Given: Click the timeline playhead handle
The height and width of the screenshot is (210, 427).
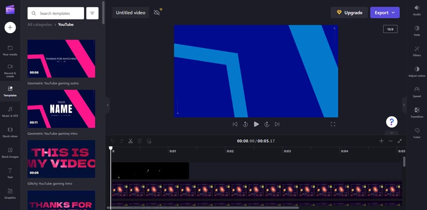Looking at the screenshot, I should pyautogui.click(x=110, y=148).
